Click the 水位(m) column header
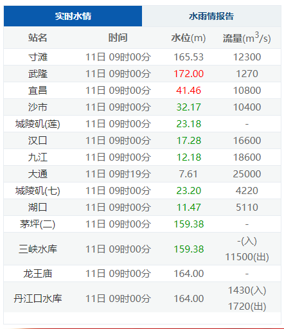This screenshot has height=329, width=284. pyautogui.click(x=188, y=38)
